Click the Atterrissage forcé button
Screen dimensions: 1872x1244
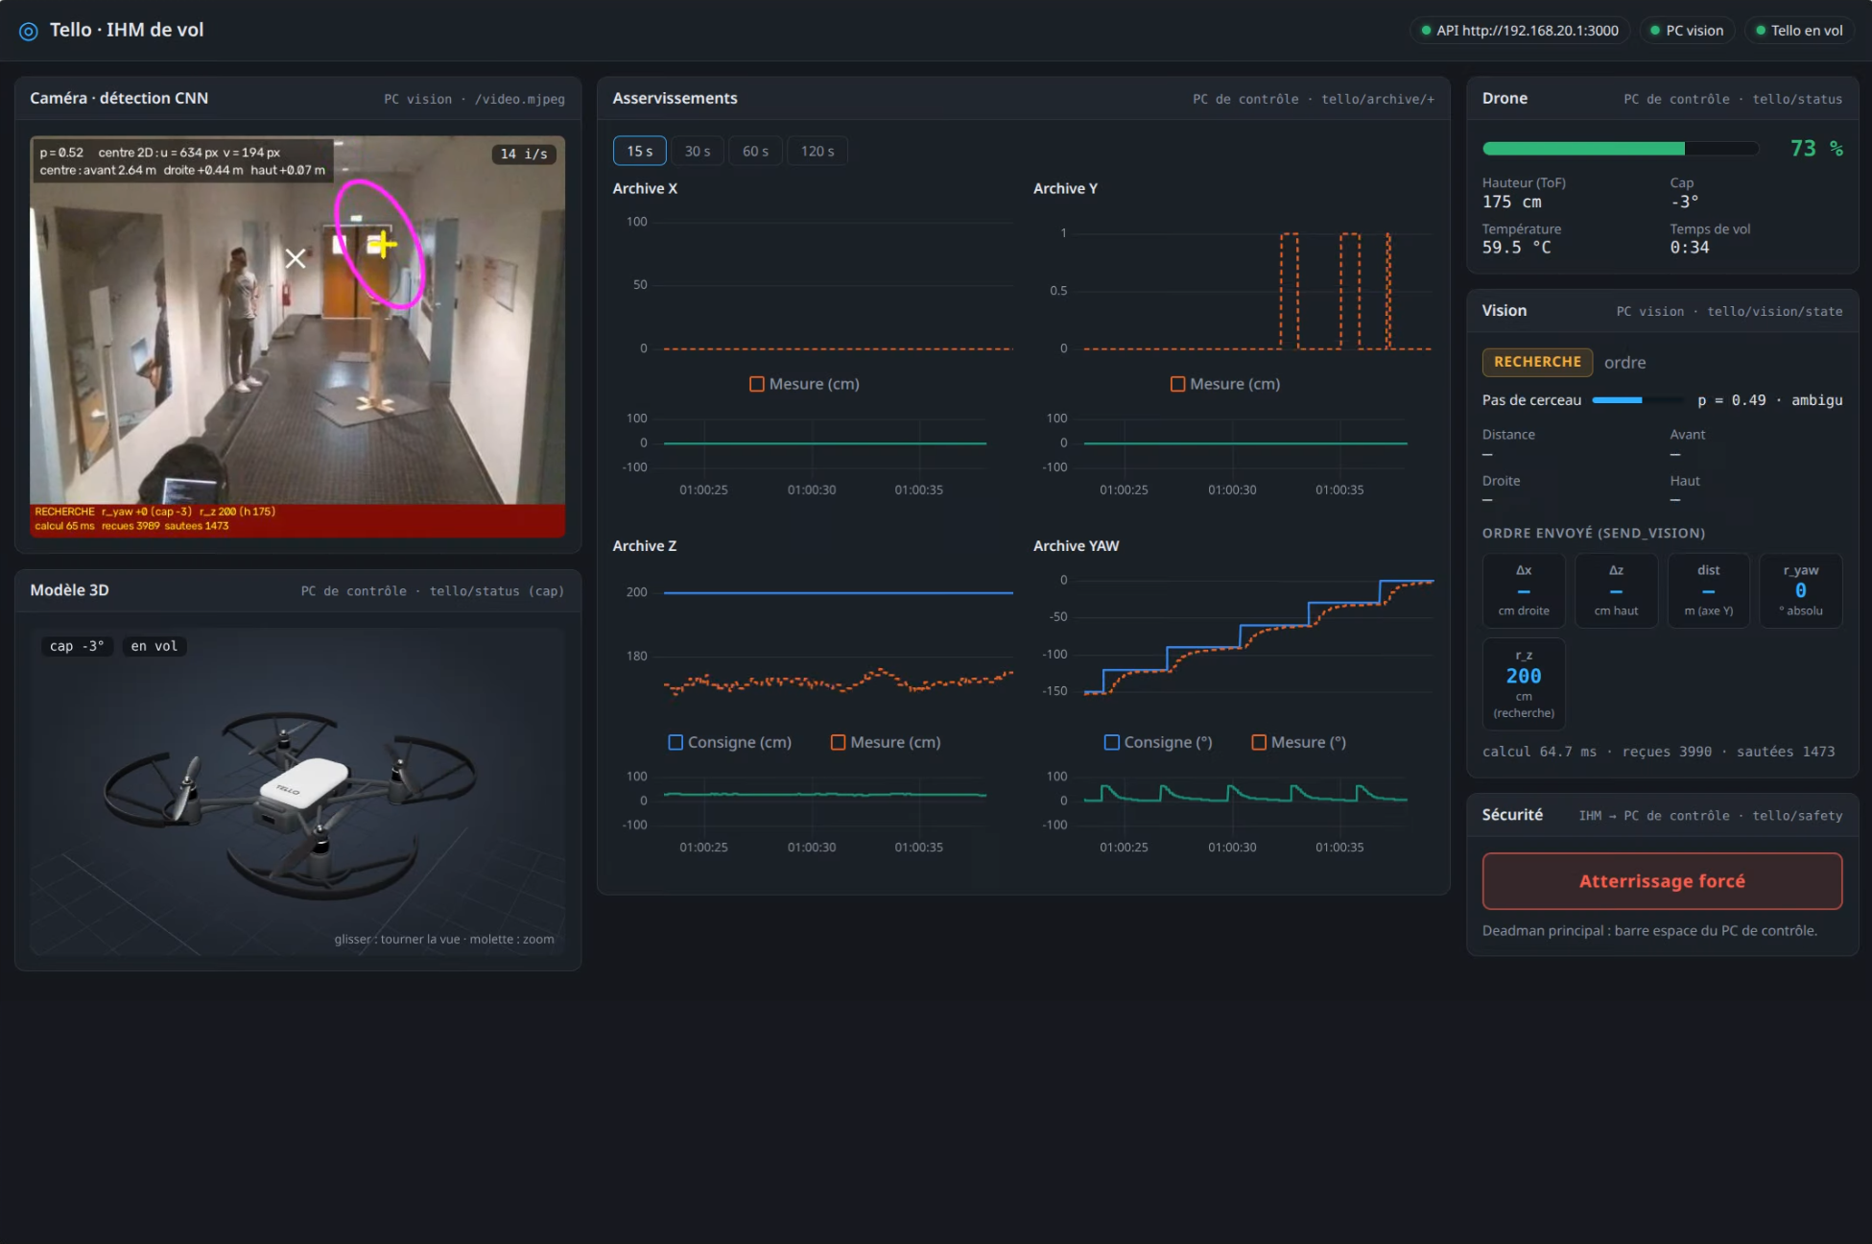pyautogui.click(x=1662, y=881)
